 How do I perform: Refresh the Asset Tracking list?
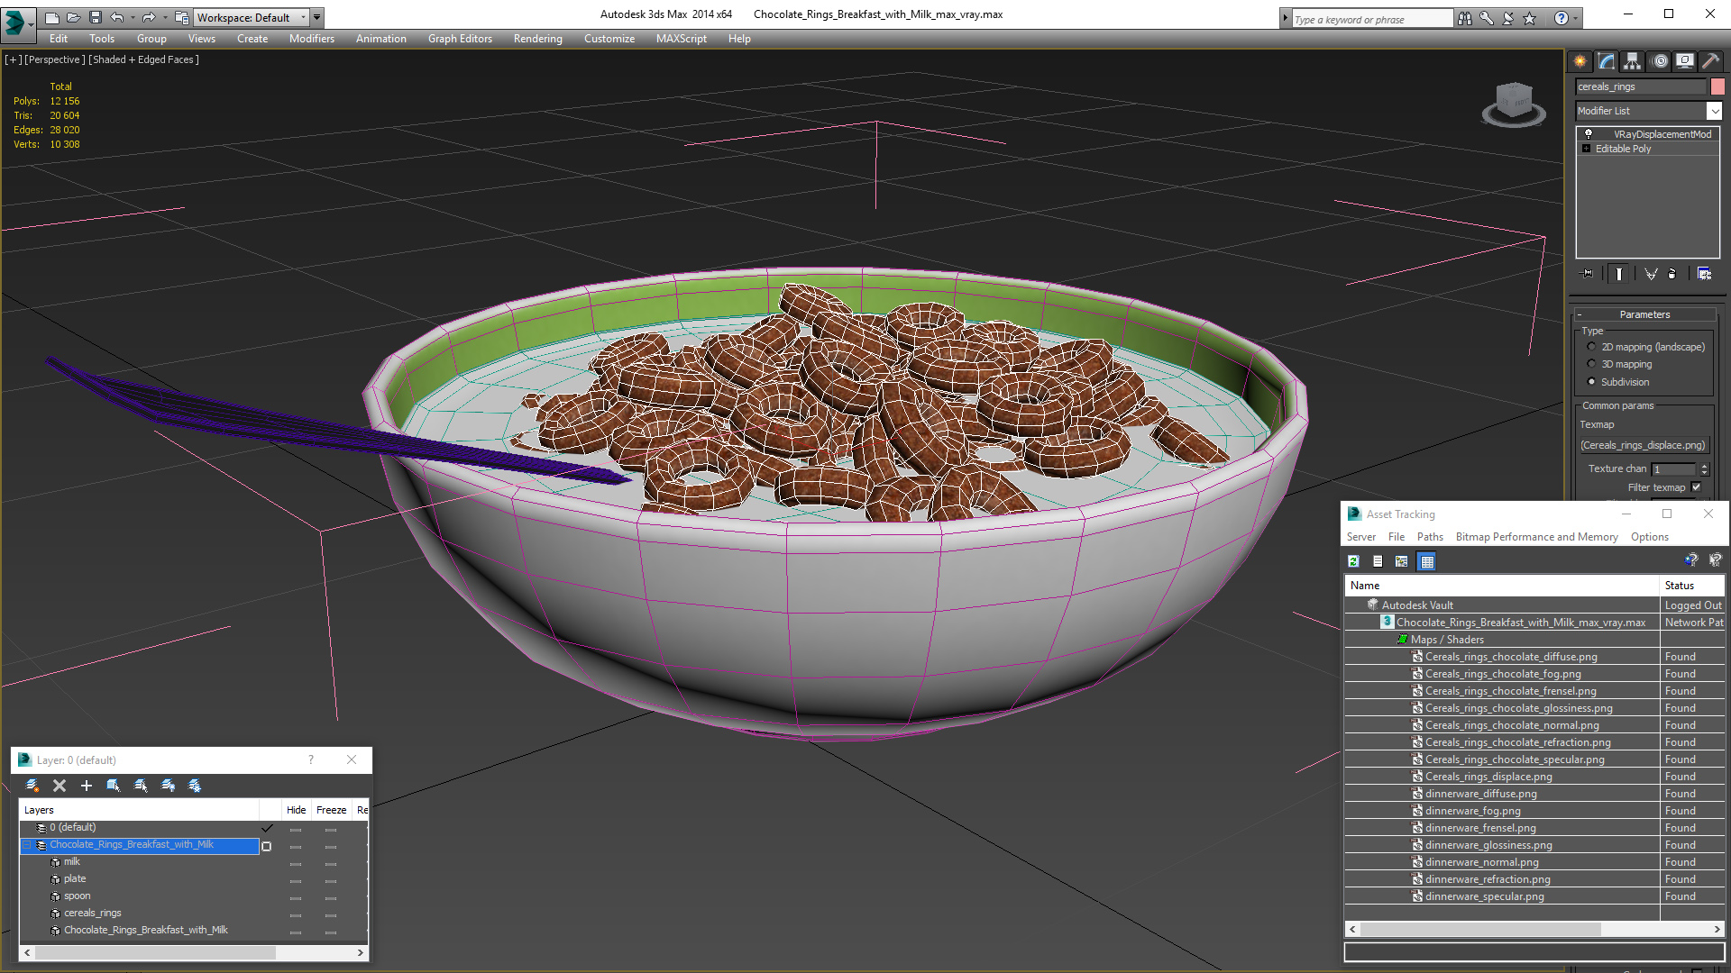pos(1353,561)
